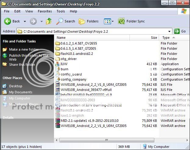Viewport: 190px width, 150px height.
Task: Collapse the File and Folder Tasks section
Action: (19, 41)
